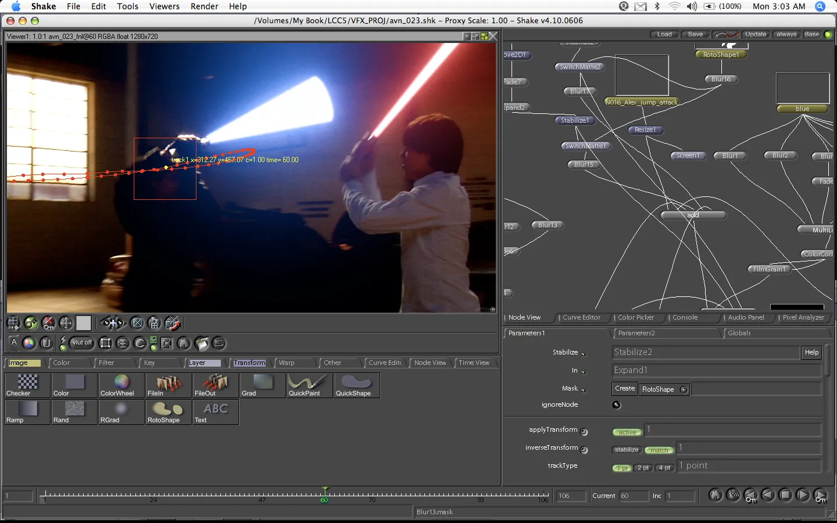Select match for inverseTransform

pos(659,450)
